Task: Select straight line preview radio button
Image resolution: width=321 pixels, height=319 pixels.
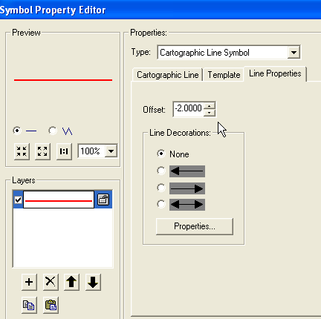Action: click(x=17, y=131)
